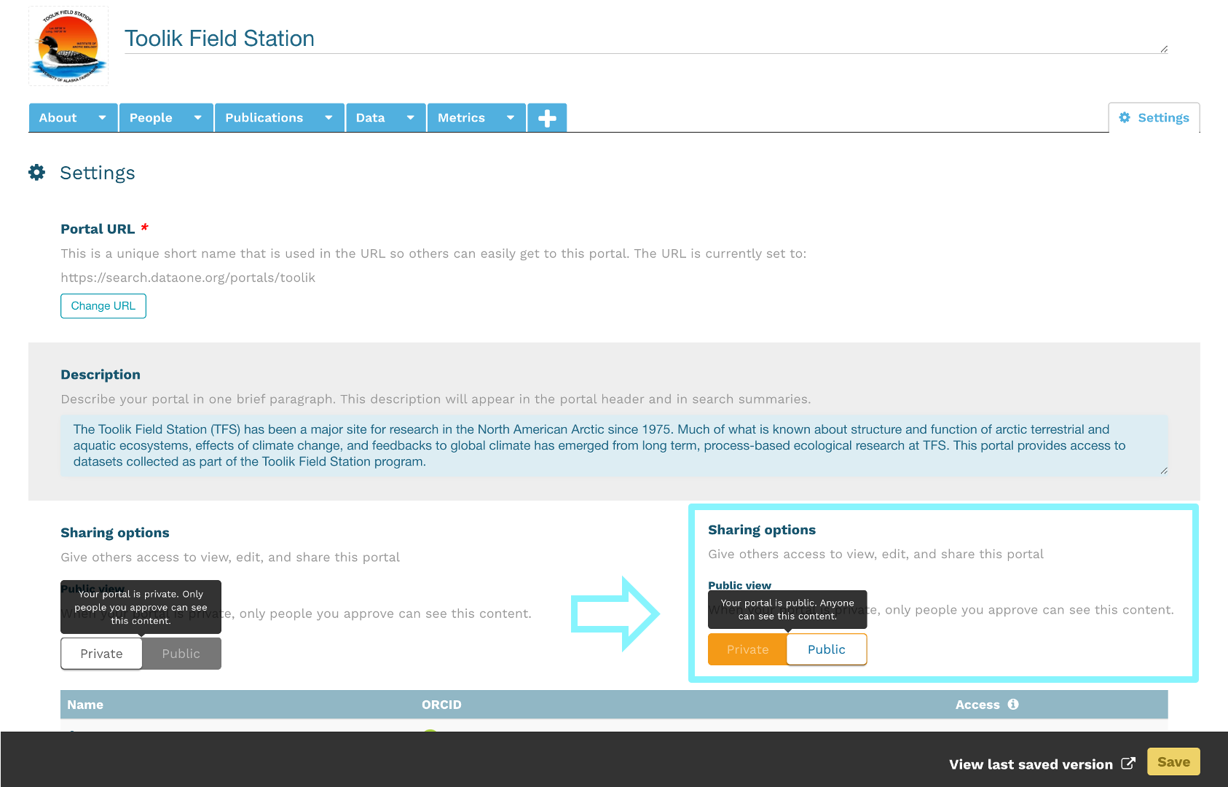Expand the People tab dropdown arrow
Image resolution: width=1228 pixels, height=787 pixels.
click(198, 117)
